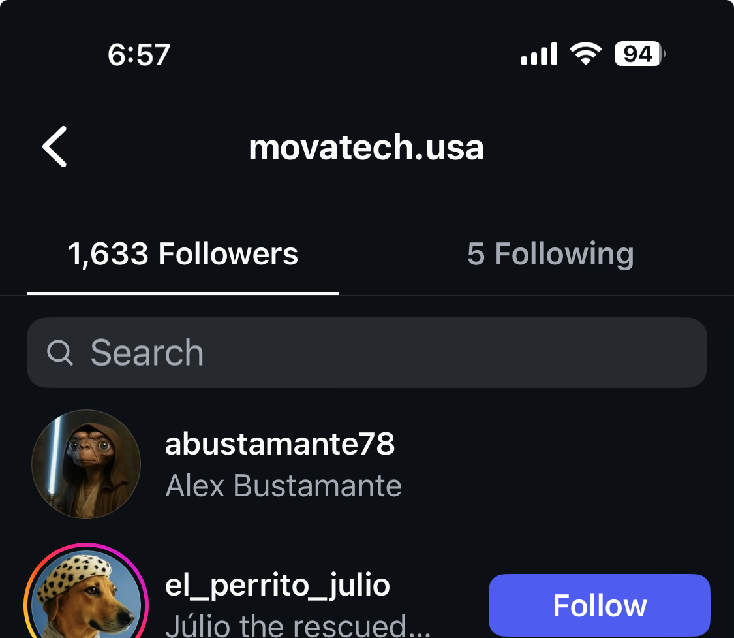
Task: Open abustamante78's profile via username
Action: point(280,444)
